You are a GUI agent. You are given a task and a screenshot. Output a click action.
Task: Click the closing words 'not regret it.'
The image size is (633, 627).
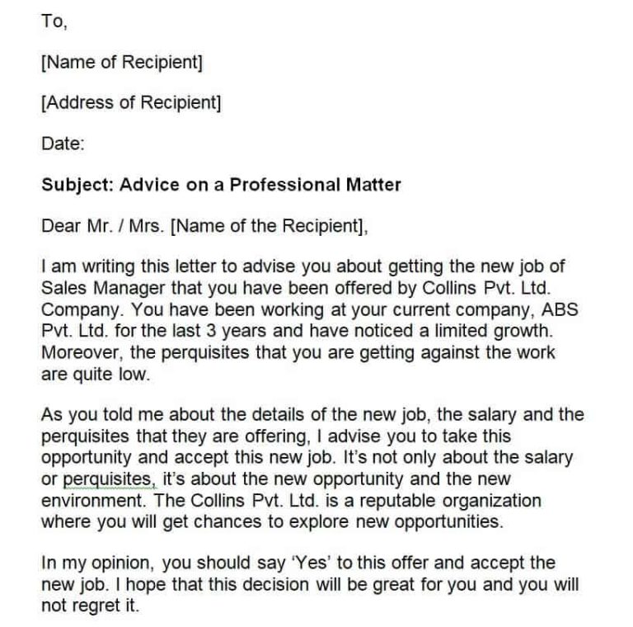click(90, 606)
